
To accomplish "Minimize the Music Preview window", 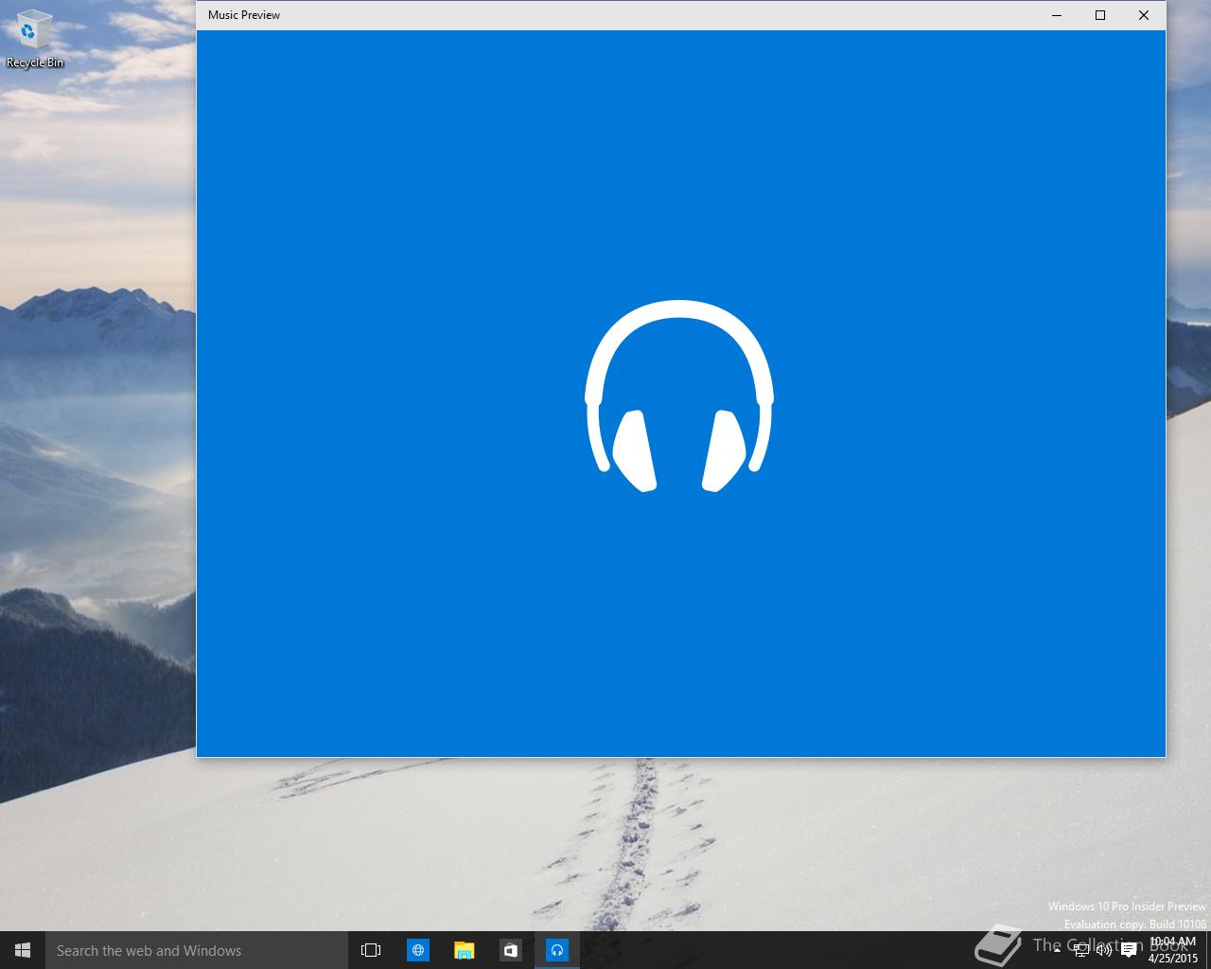I will pyautogui.click(x=1057, y=15).
